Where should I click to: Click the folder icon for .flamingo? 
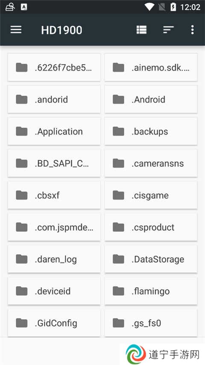(118, 291)
